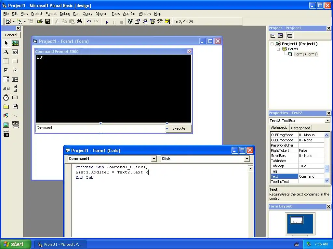Click the Save Project toolbar icon
Image resolution: width=333 pixels, height=249 pixels.
pyautogui.click(x=47, y=22)
